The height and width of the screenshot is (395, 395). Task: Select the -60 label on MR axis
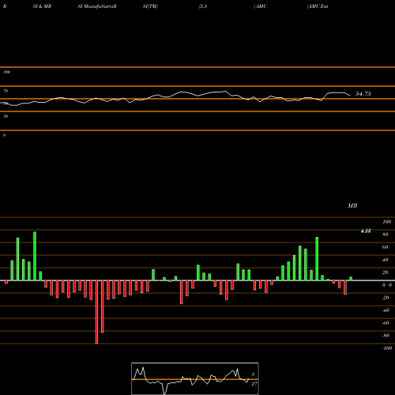[386, 323]
